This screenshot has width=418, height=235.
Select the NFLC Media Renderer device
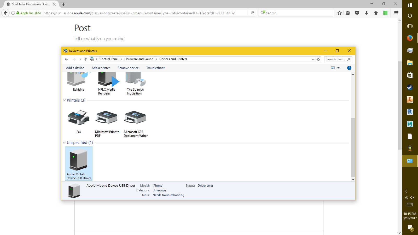[x=107, y=84]
